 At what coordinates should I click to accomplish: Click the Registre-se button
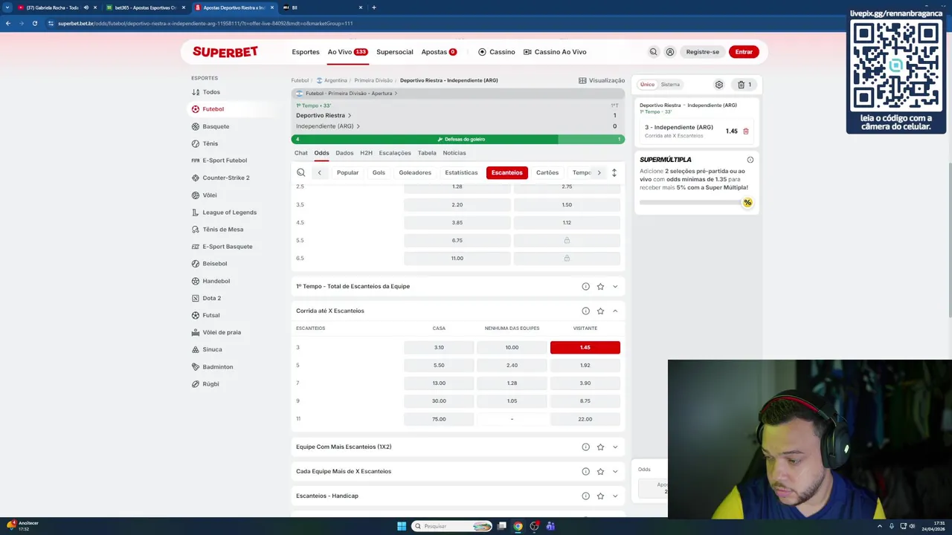click(x=703, y=52)
